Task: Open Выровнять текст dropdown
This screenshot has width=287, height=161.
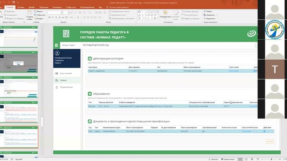Action: tap(117, 15)
